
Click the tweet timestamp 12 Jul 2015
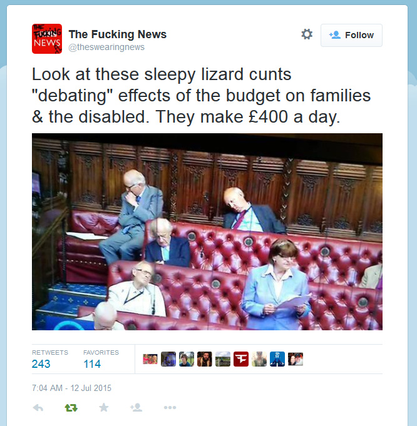71,388
